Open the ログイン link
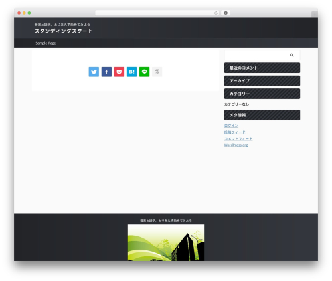Viewport: 332px width, 281px height. click(x=231, y=126)
